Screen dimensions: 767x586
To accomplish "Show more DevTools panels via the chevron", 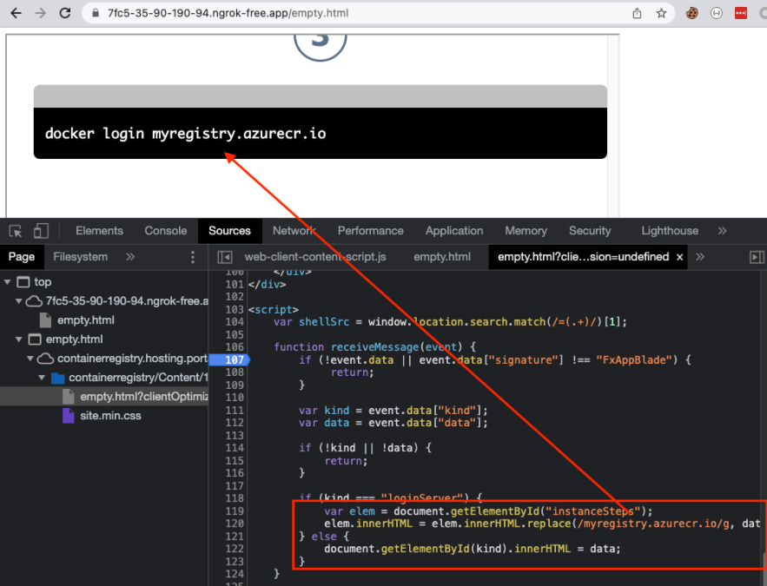I will click(723, 231).
